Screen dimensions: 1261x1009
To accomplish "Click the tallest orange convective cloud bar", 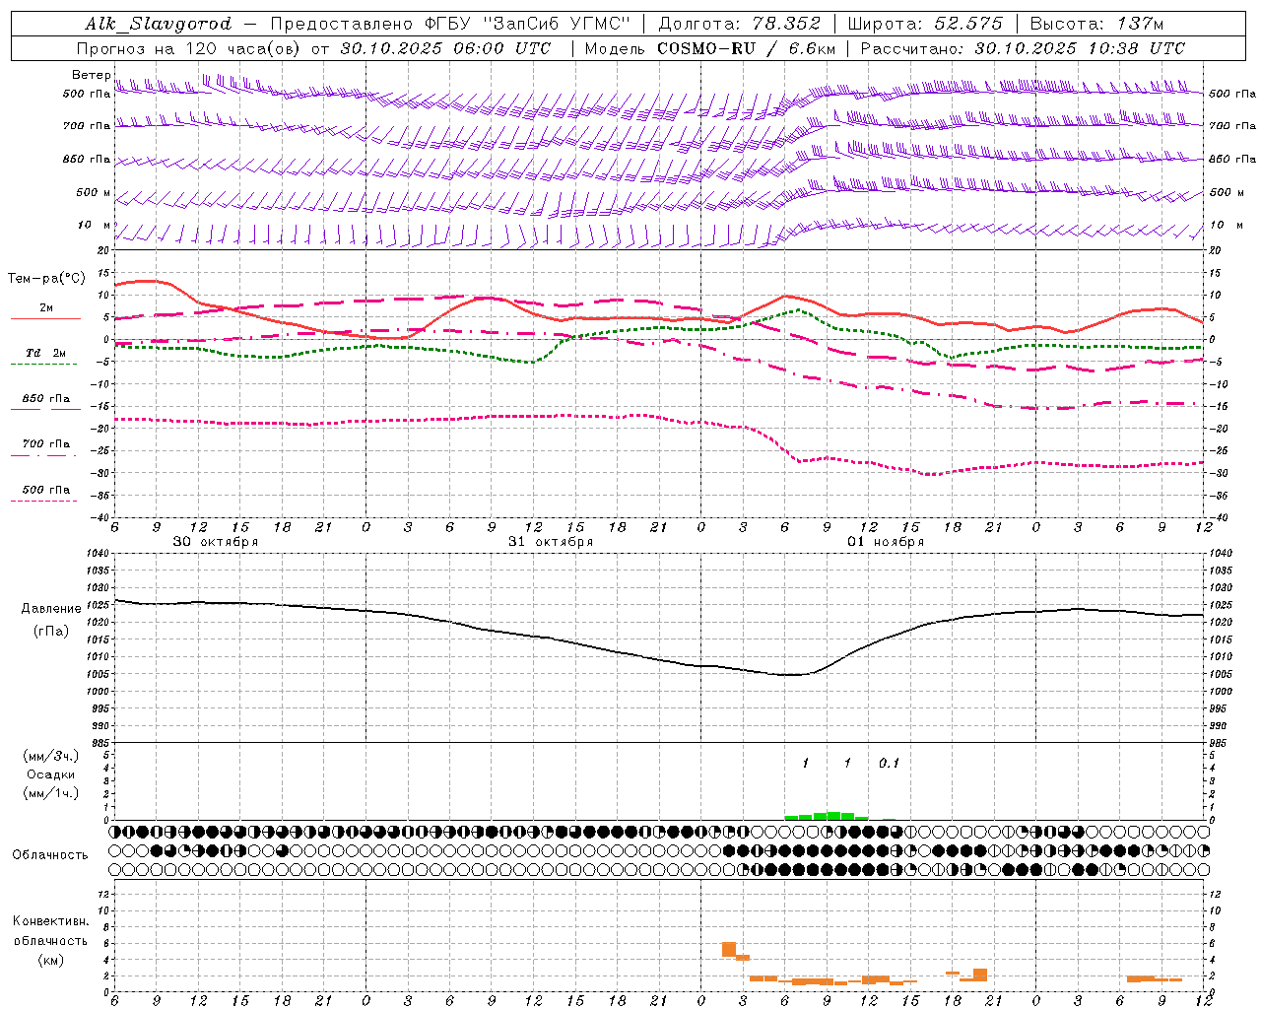I will [729, 949].
